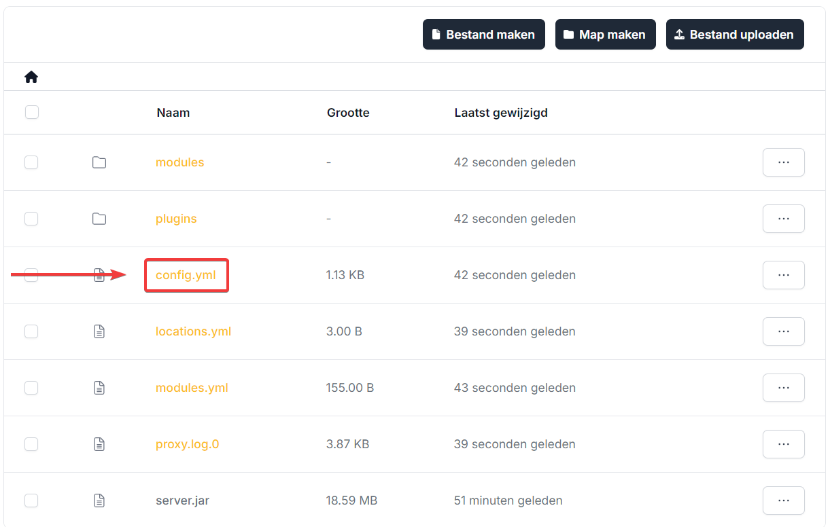
Task: Show more options for proxy.log.0
Action: tap(783, 444)
